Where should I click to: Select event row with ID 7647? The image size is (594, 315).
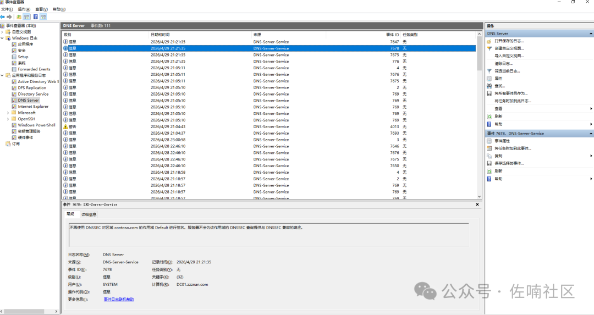click(269, 42)
